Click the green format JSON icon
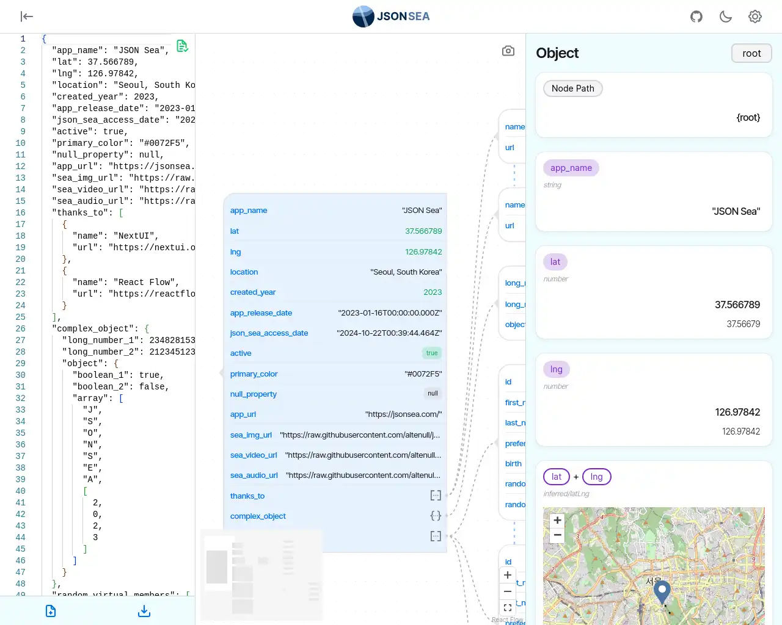 (x=182, y=46)
